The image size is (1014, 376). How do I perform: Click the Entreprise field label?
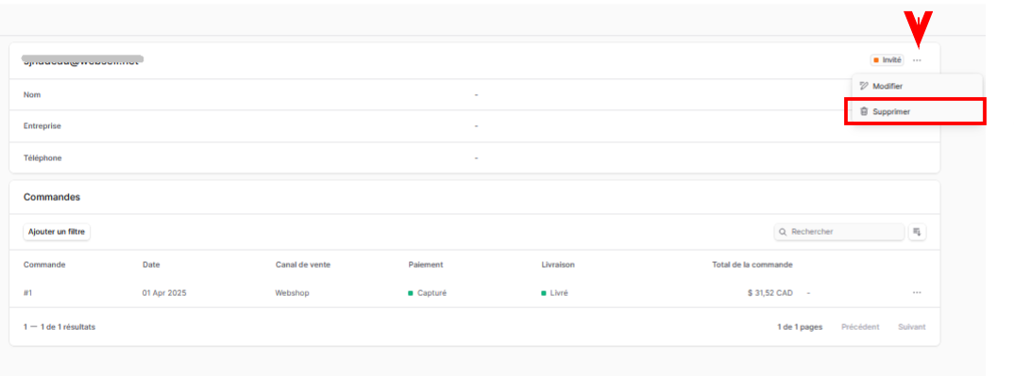click(42, 125)
